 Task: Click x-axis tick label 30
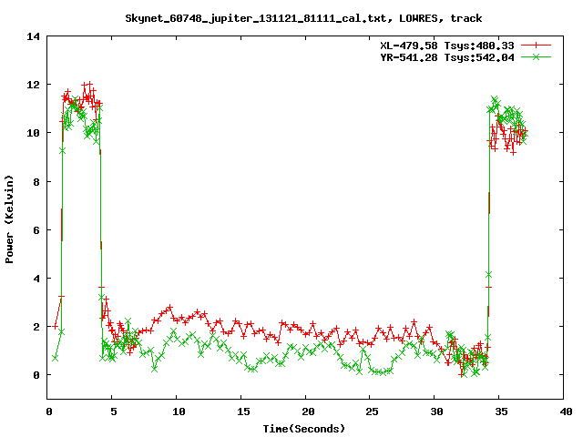point(437,412)
